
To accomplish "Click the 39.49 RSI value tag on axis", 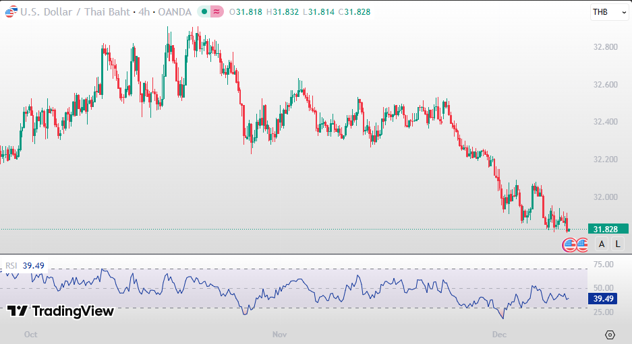I will click(x=605, y=299).
